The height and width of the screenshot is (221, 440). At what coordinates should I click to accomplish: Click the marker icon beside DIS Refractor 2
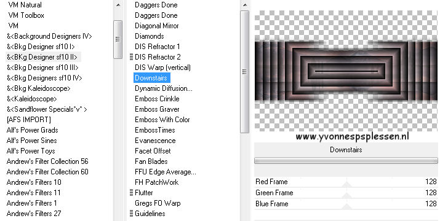pos(131,57)
